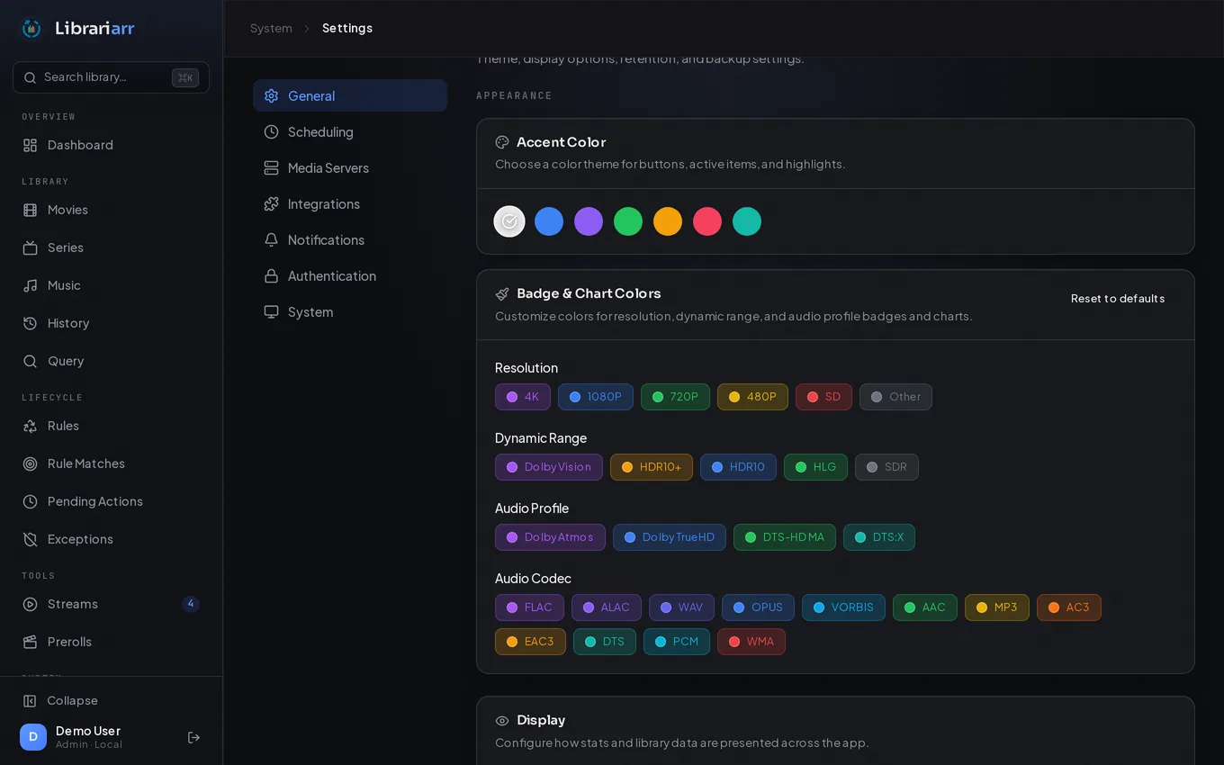Click the Movies film icon
This screenshot has height=765, width=1224.
point(30,210)
